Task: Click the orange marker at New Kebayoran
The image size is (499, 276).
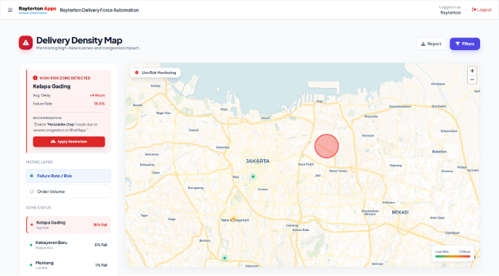Action: tap(233, 219)
